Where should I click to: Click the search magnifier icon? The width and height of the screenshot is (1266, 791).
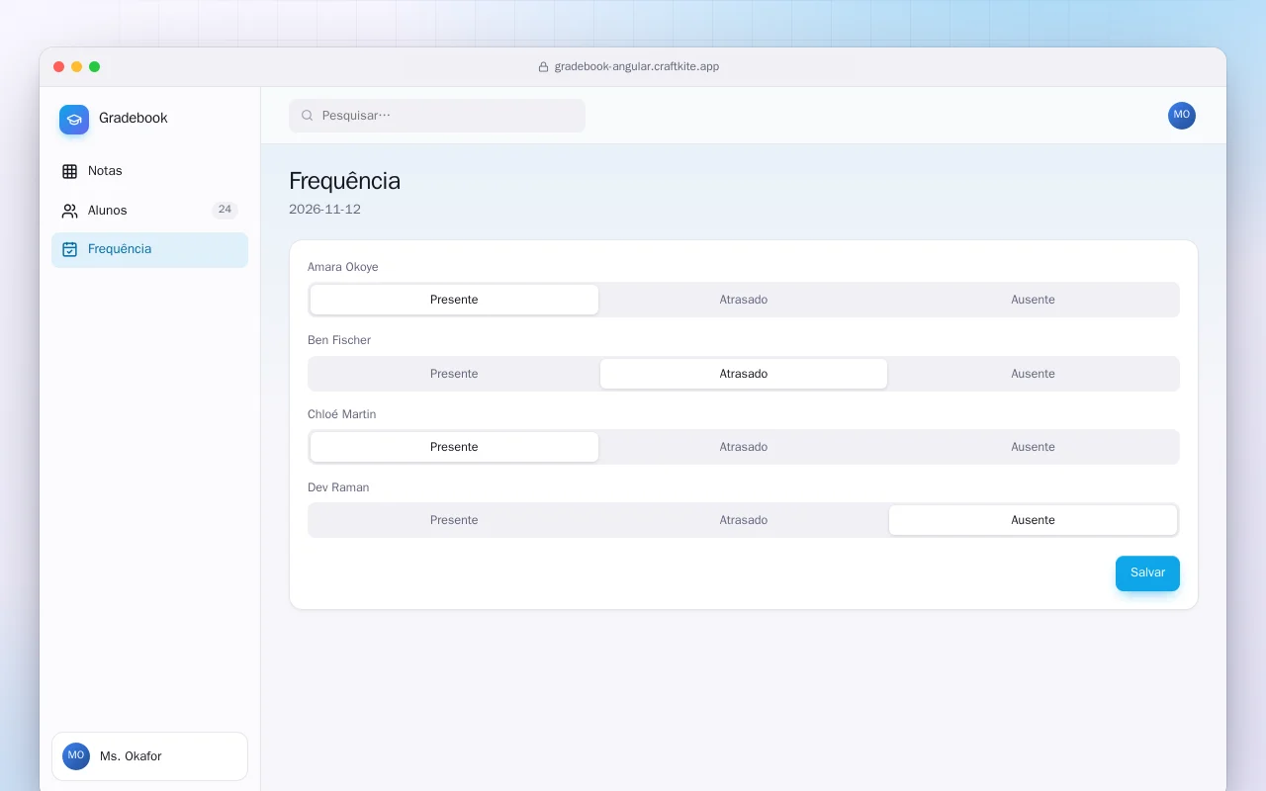(x=308, y=116)
